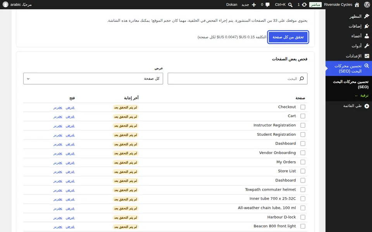
Task: Click عرض link for Checkout row
Action: [x=70, y=107]
